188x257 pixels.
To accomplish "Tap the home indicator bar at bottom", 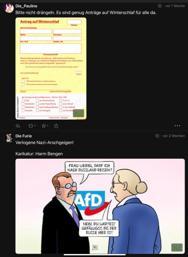I will tap(95, 255).
